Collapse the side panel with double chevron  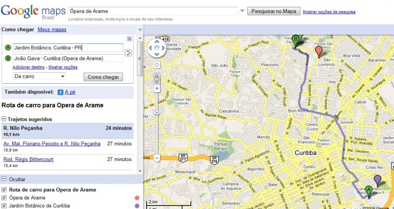click(140, 30)
